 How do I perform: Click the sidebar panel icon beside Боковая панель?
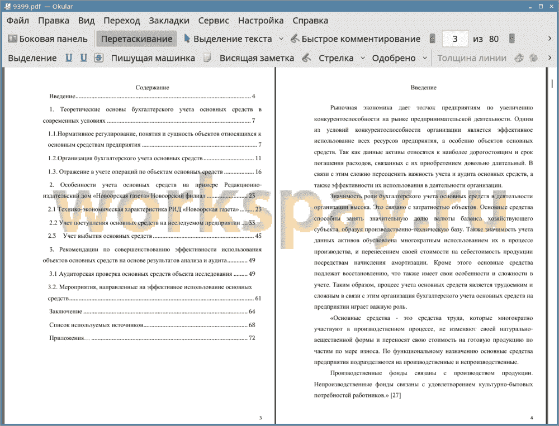coord(12,39)
